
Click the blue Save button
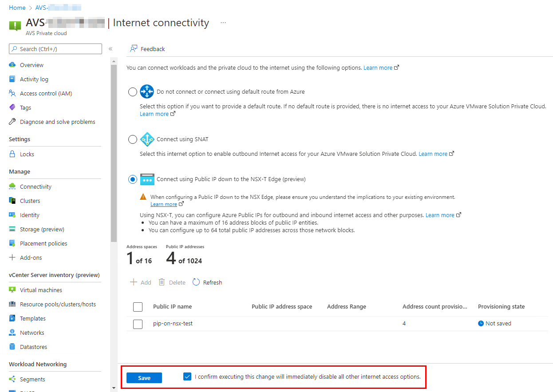click(144, 378)
